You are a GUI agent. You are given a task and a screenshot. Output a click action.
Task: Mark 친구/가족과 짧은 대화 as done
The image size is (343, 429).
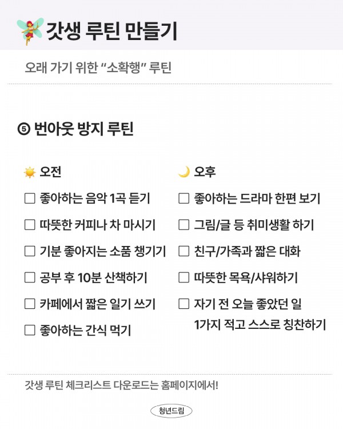(x=184, y=251)
